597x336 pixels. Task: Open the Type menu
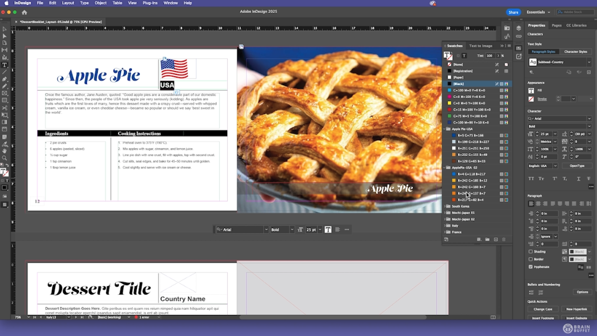point(84,3)
